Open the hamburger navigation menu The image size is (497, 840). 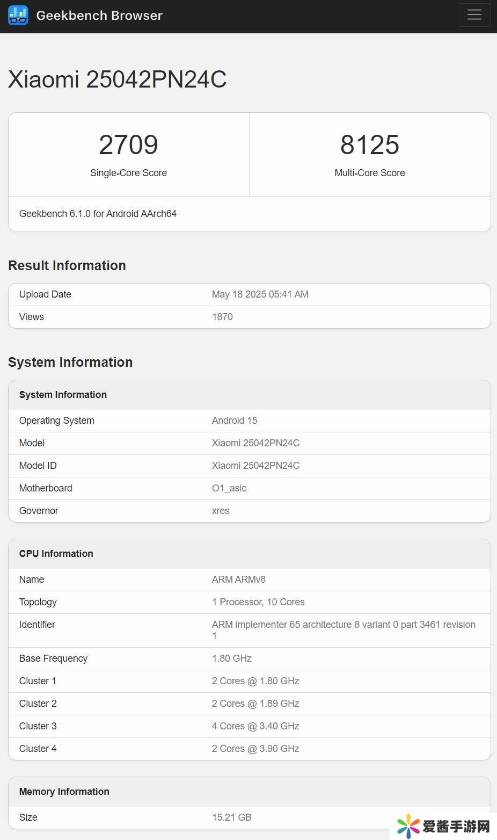pos(474,15)
